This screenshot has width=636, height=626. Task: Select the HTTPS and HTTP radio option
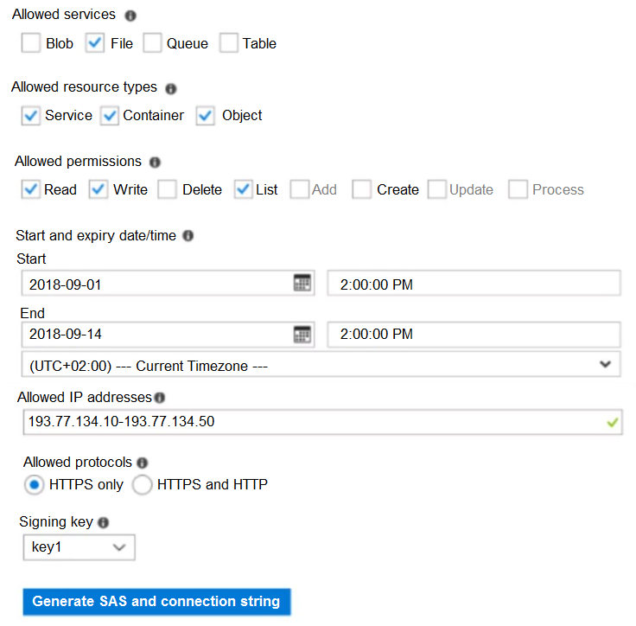coord(143,485)
